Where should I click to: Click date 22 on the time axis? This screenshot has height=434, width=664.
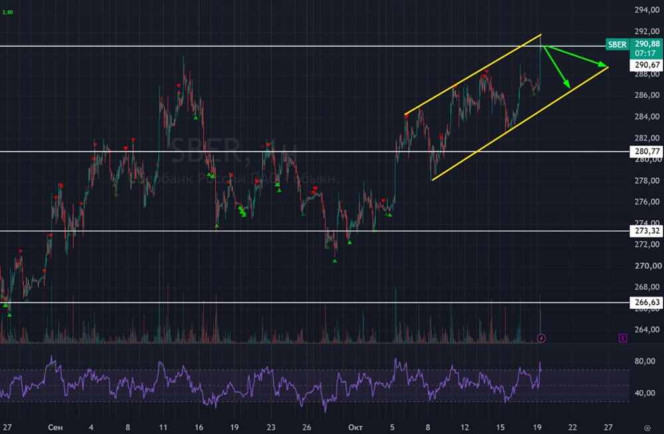572,427
